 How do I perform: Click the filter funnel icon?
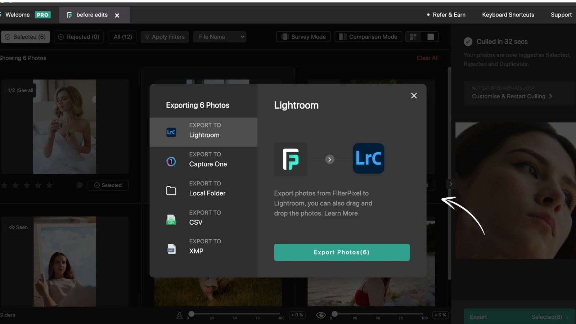click(x=147, y=37)
